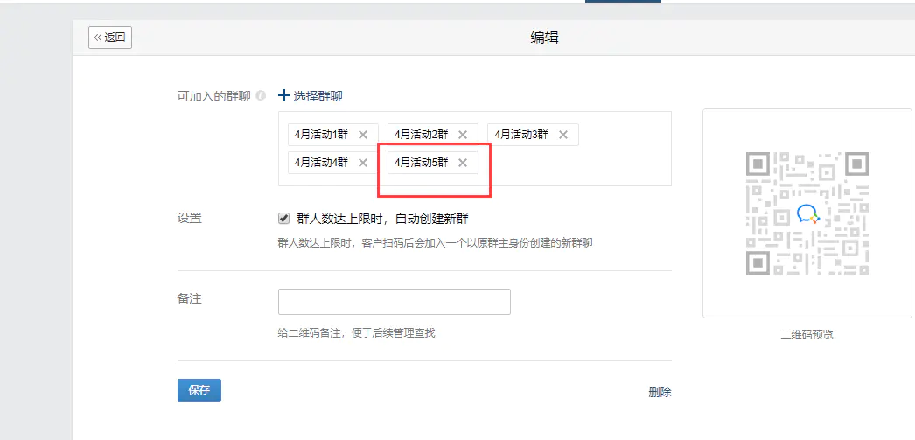The width and height of the screenshot is (915, 440).
Task: Remove 4月活动3群 with its X icon
Action: (x=563, y=135)
